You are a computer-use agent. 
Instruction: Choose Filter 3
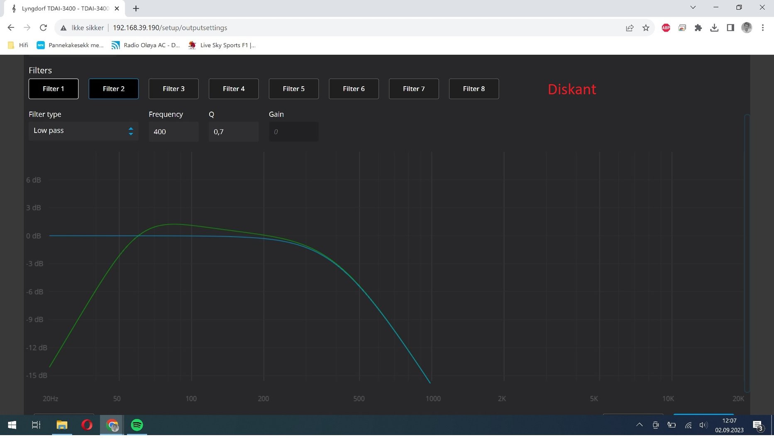click(173, 89)
